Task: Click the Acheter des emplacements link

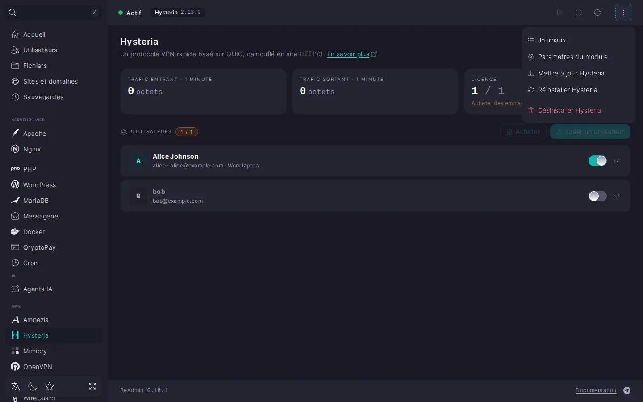Action: coord(496,103)
